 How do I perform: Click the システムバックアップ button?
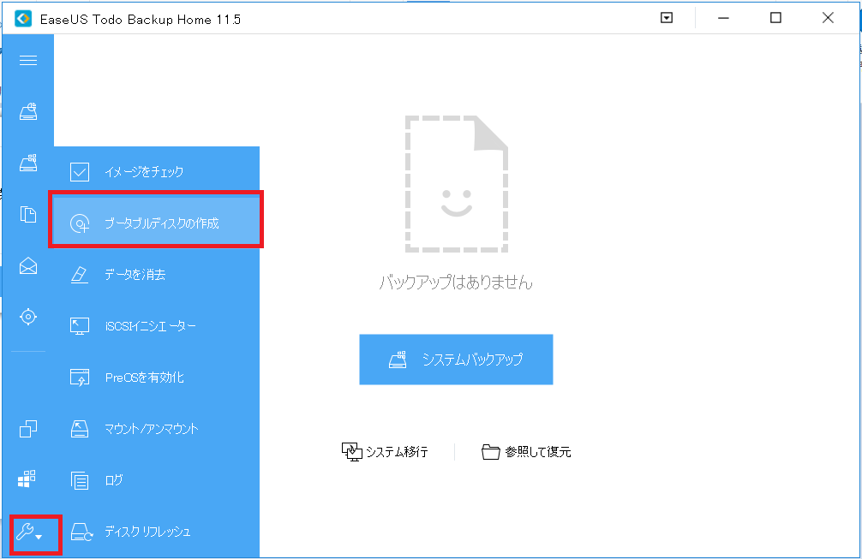(456, 360)
